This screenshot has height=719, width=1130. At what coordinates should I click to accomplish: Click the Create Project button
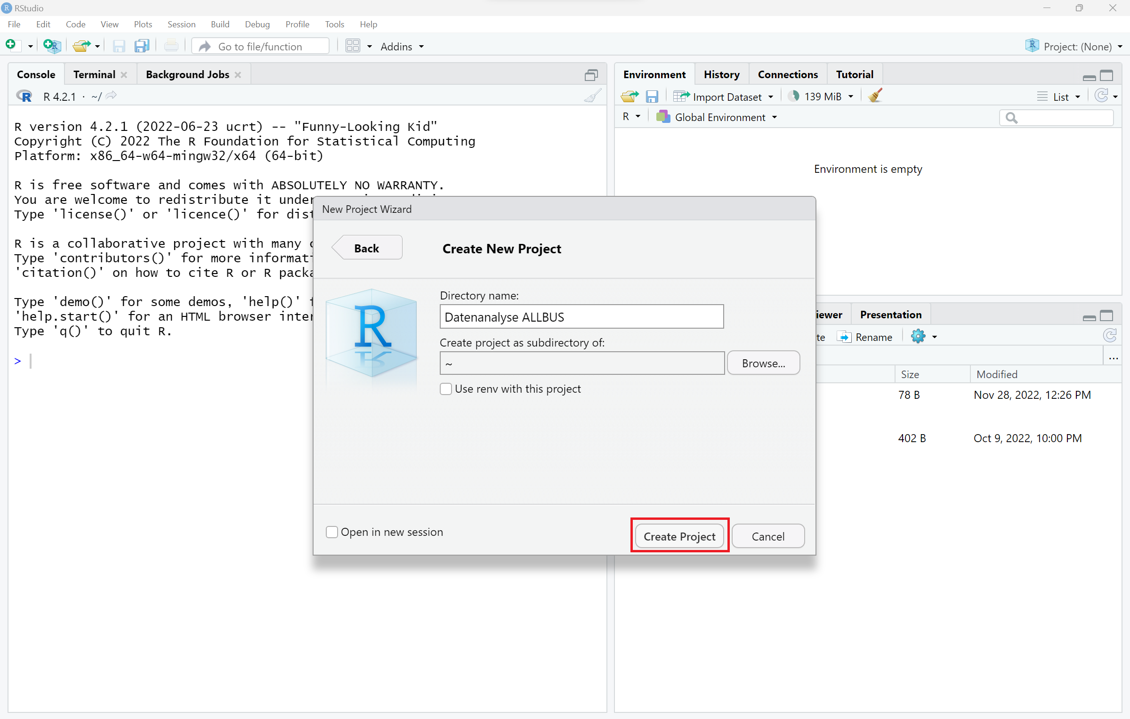click(x=679, y=536)
